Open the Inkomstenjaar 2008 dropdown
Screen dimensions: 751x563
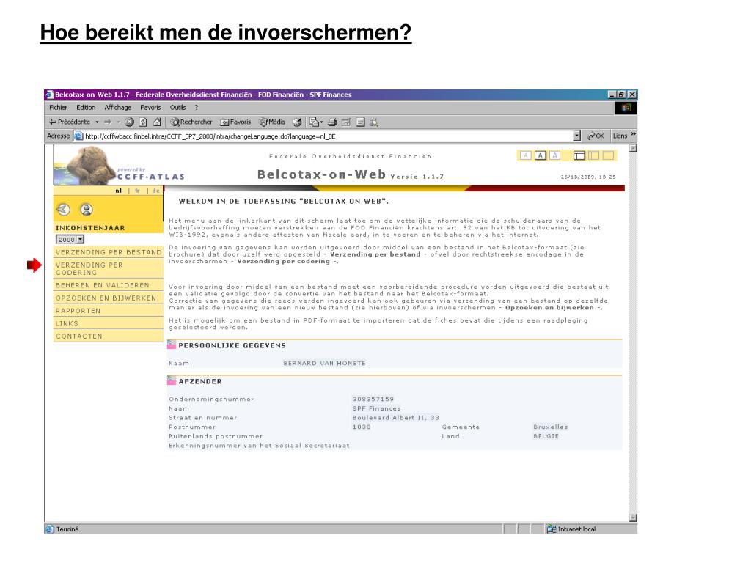click(x=70, y=240)
